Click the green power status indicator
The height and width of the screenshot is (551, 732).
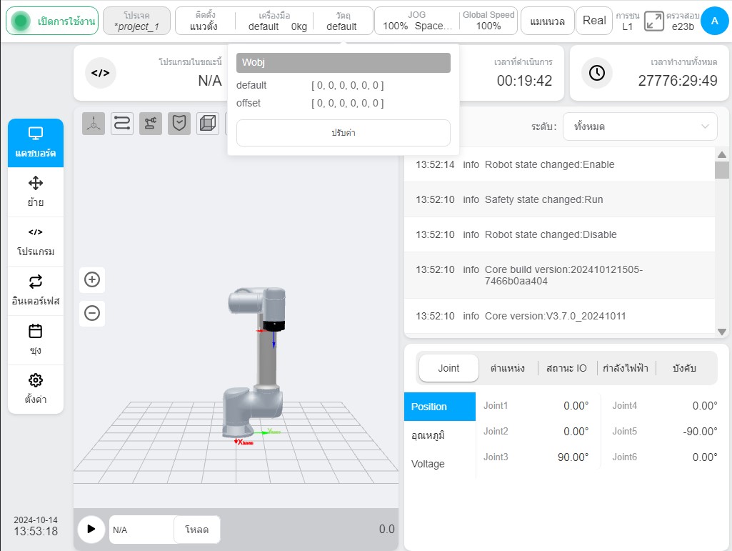tap(21, 21)
